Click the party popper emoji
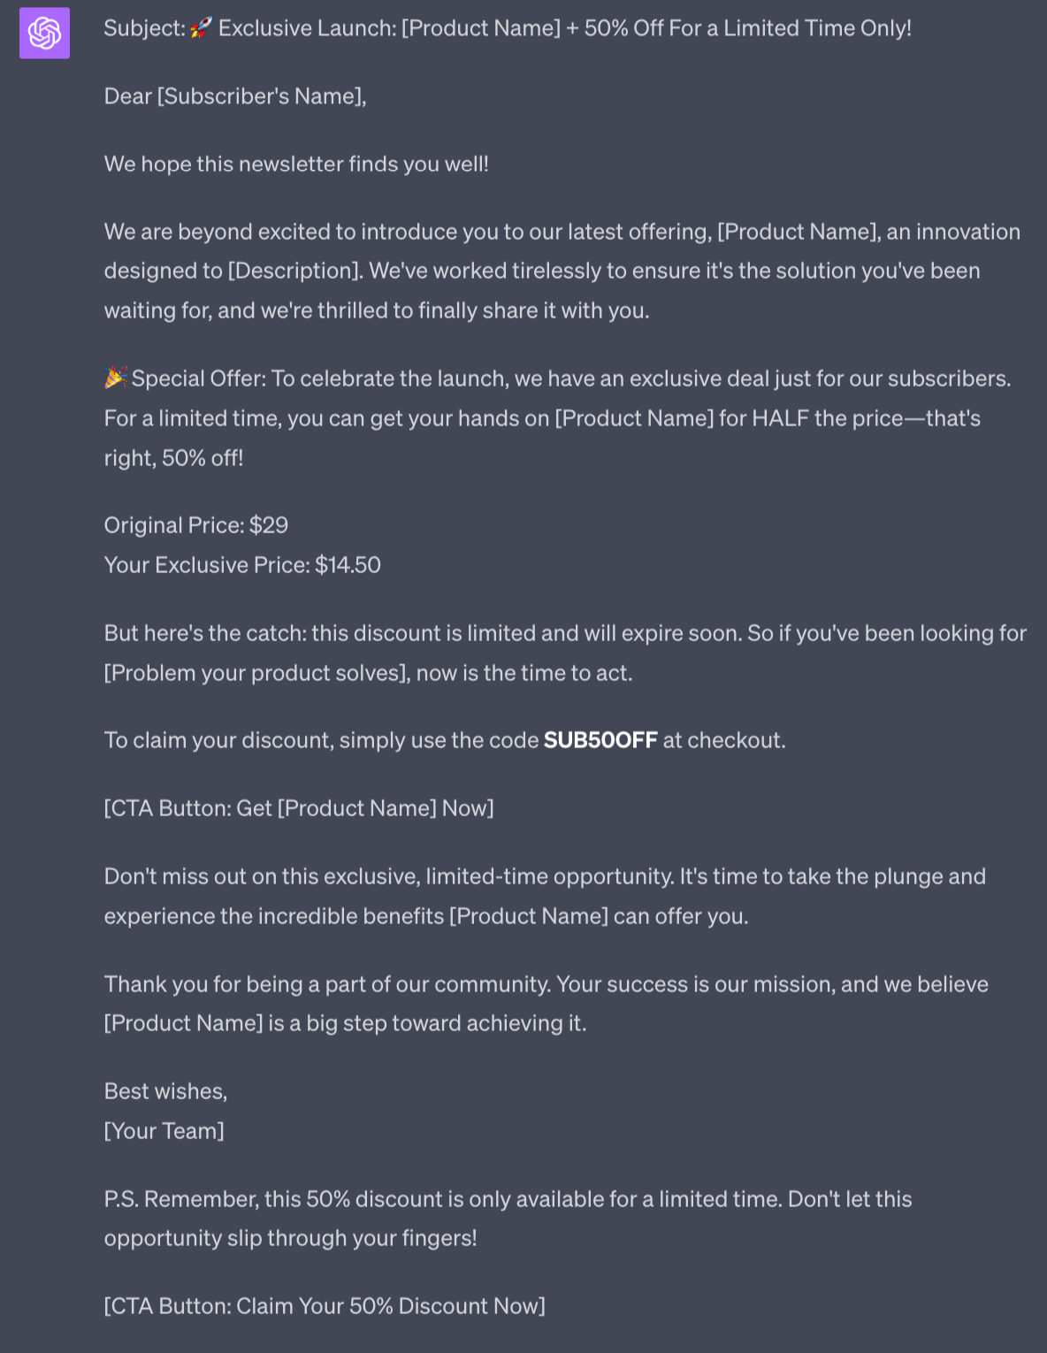The image size is (1047, 1353). pyautogui.click(x=116, y=378)
